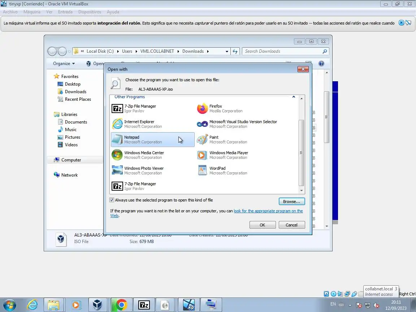Expand the arrow after VM1.COLLABNET breadcrumb
The width and height of the screenshot is (416, 312).
click(x=178, y=52)
